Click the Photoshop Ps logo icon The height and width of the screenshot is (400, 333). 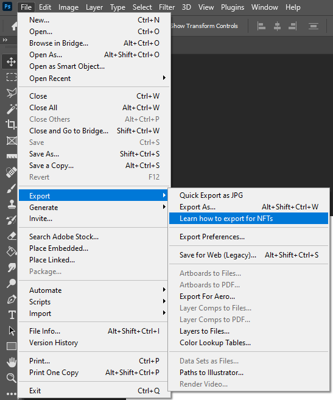[7, 6]
